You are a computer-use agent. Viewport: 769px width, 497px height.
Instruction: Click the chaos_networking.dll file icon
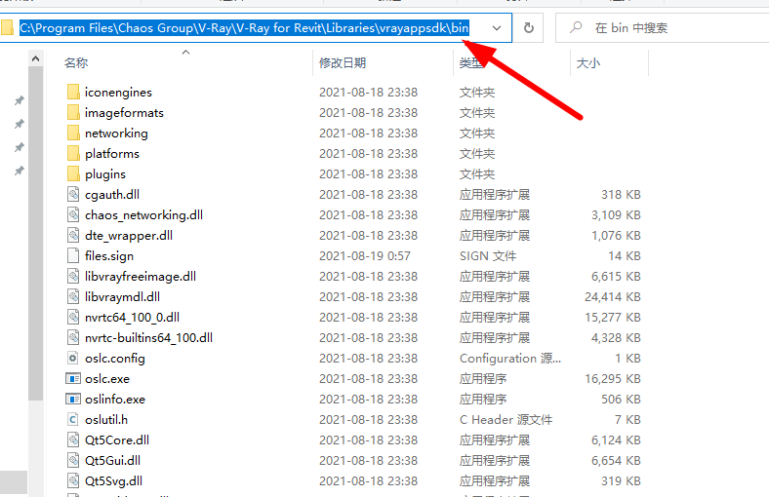coord(73,215)
